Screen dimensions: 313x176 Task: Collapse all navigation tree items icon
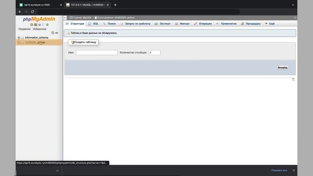point(53,33)
